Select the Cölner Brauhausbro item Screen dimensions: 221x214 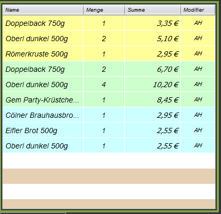click(x=109, y=115)
